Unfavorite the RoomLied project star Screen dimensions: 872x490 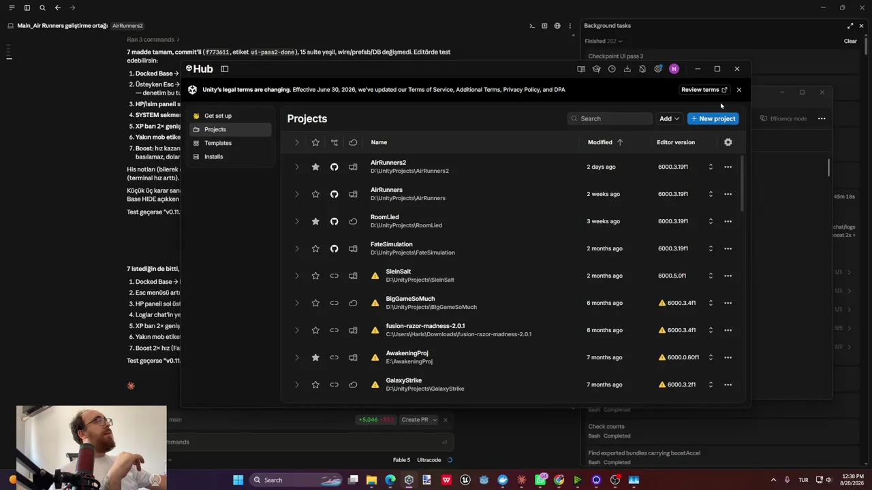pos(315,221)
